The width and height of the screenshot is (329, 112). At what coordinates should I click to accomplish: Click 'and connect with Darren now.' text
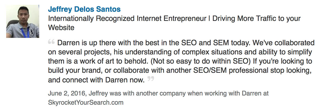(x=96, y=80)
